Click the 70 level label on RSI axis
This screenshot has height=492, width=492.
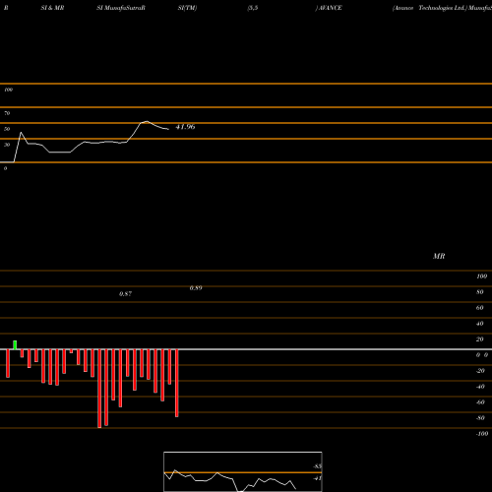[x=7, y=113]
